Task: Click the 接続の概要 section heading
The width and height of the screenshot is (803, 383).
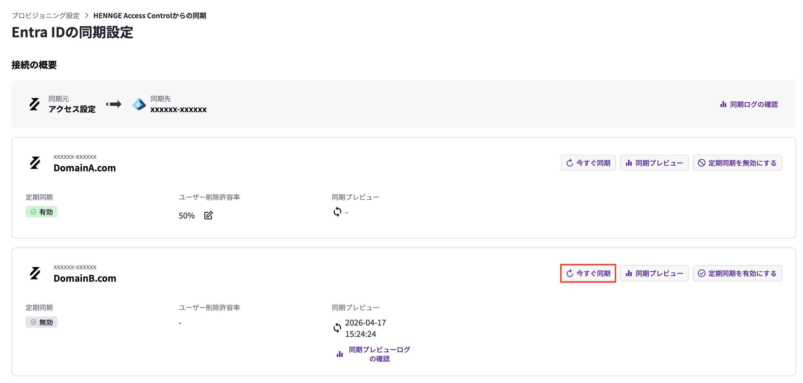Action: pyautogui.click(x=34, y=65)
